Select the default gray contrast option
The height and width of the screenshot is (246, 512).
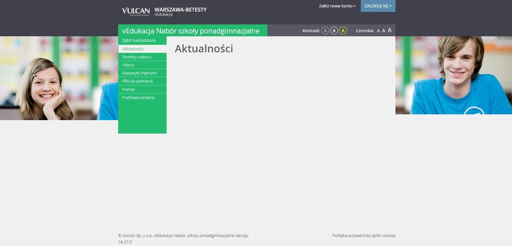tap(325, 30)
